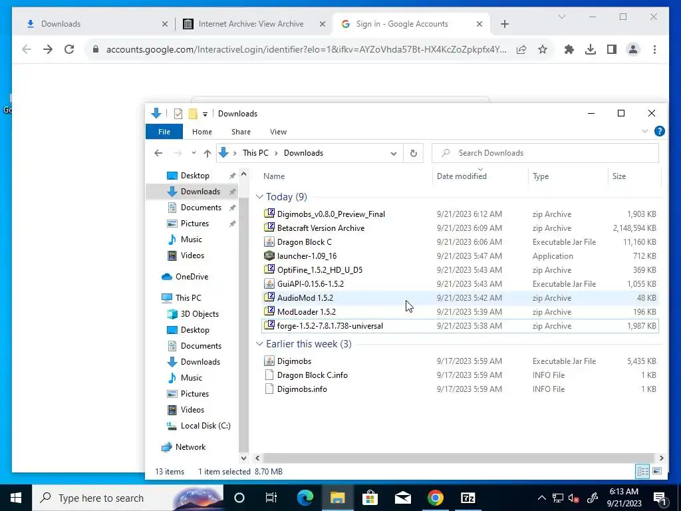Go up one folder level in Explorer
681x511 pixels.
207,153
